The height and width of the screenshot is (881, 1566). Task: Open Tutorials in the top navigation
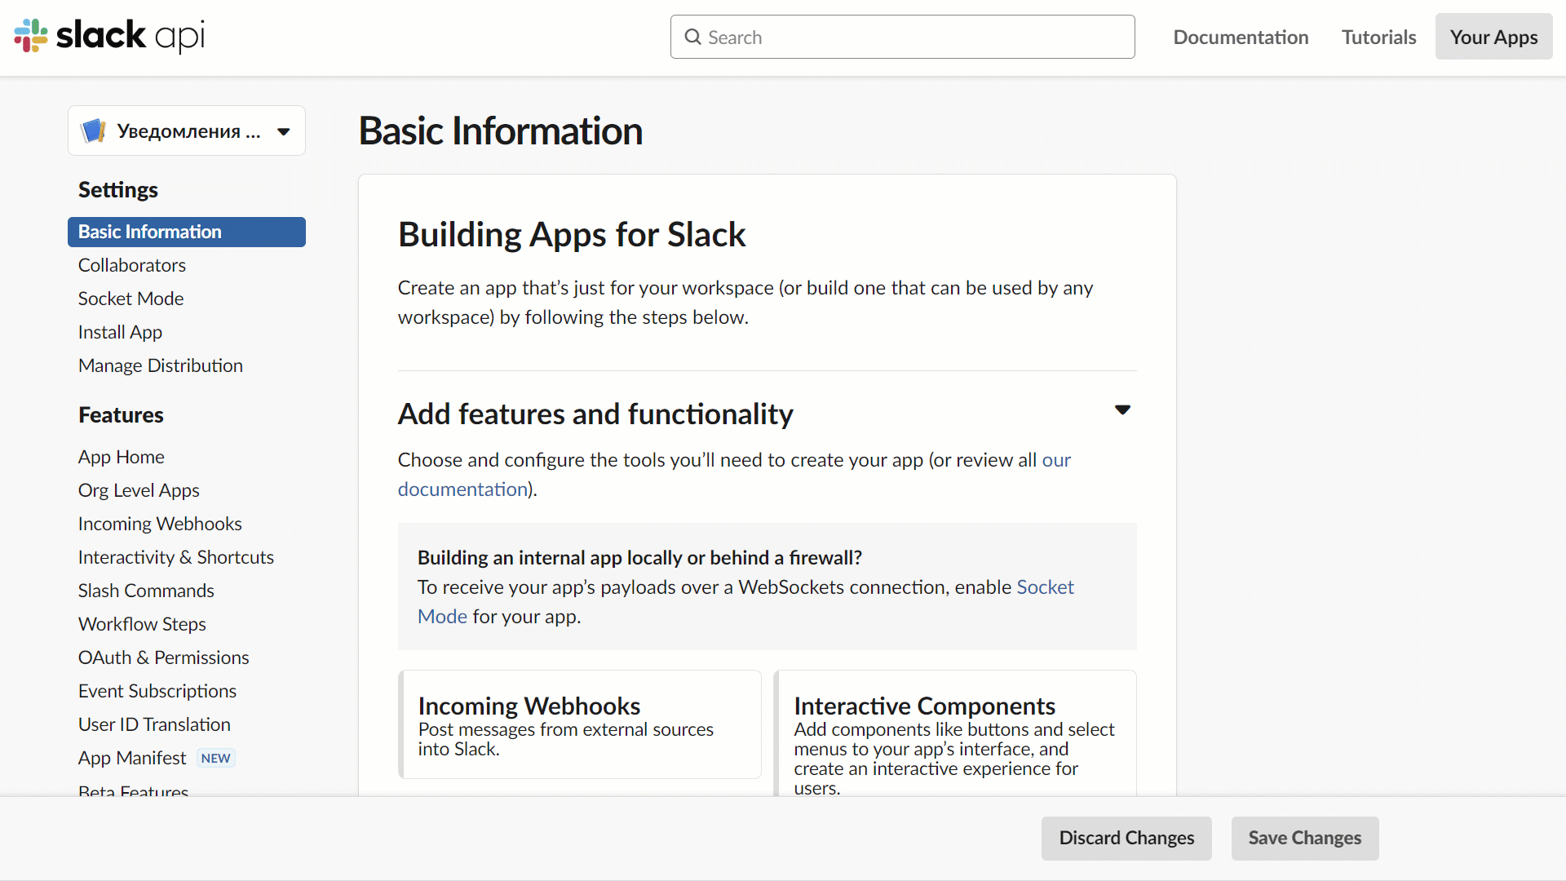click(1378, 37)
